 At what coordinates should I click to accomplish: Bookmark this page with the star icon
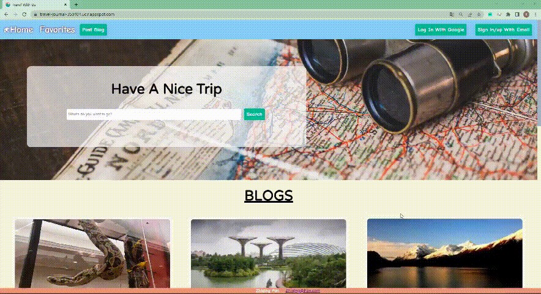pos(479,15)
